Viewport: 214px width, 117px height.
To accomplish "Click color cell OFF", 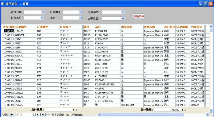I will [x=48, y=105].
